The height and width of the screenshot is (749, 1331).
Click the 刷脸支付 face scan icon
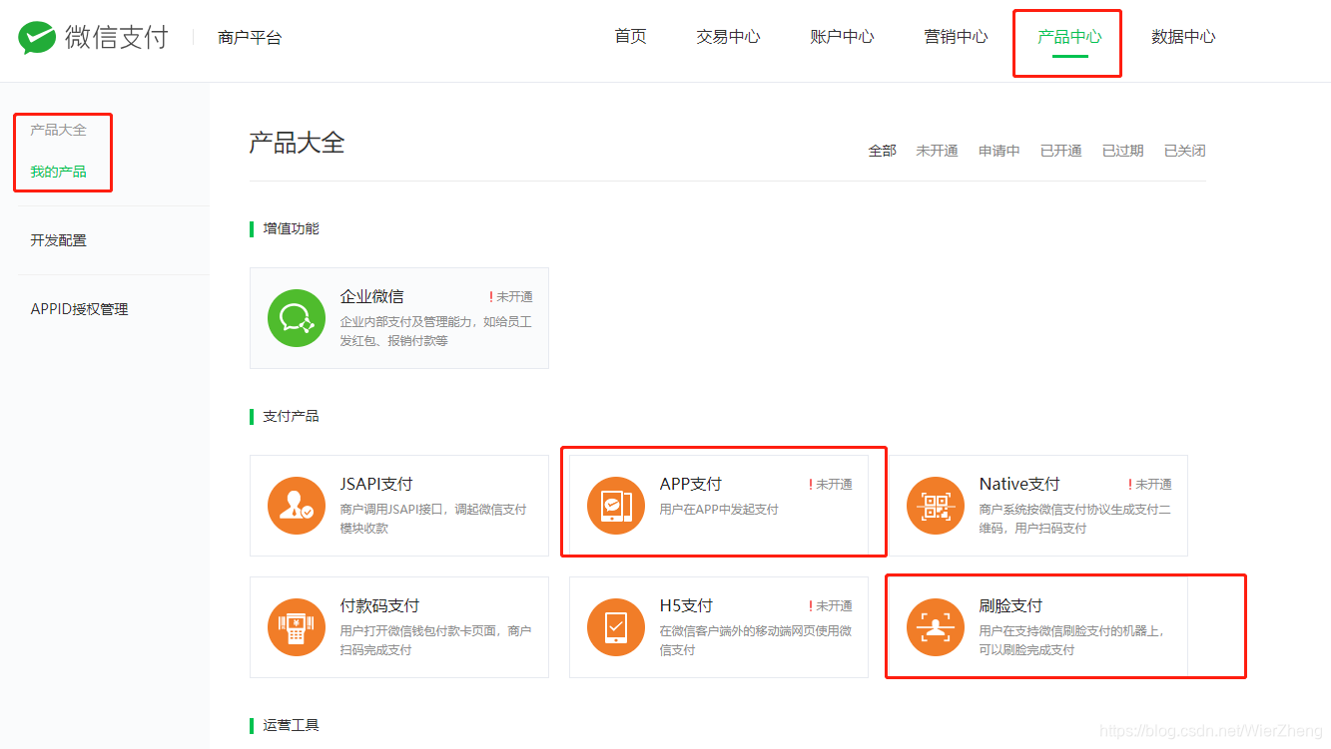[x=936, y=627]
